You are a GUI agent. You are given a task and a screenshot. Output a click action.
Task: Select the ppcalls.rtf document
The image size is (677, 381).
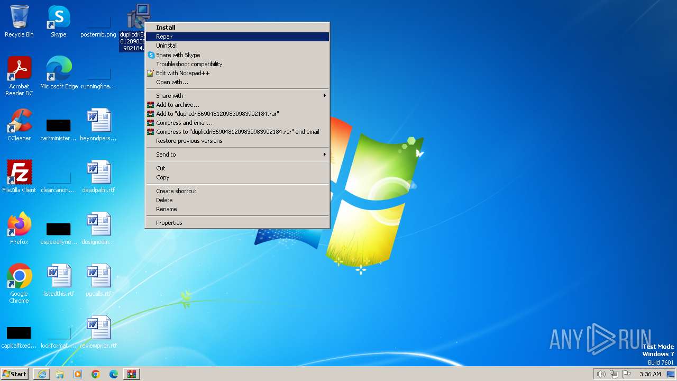[x=98, y=280]
